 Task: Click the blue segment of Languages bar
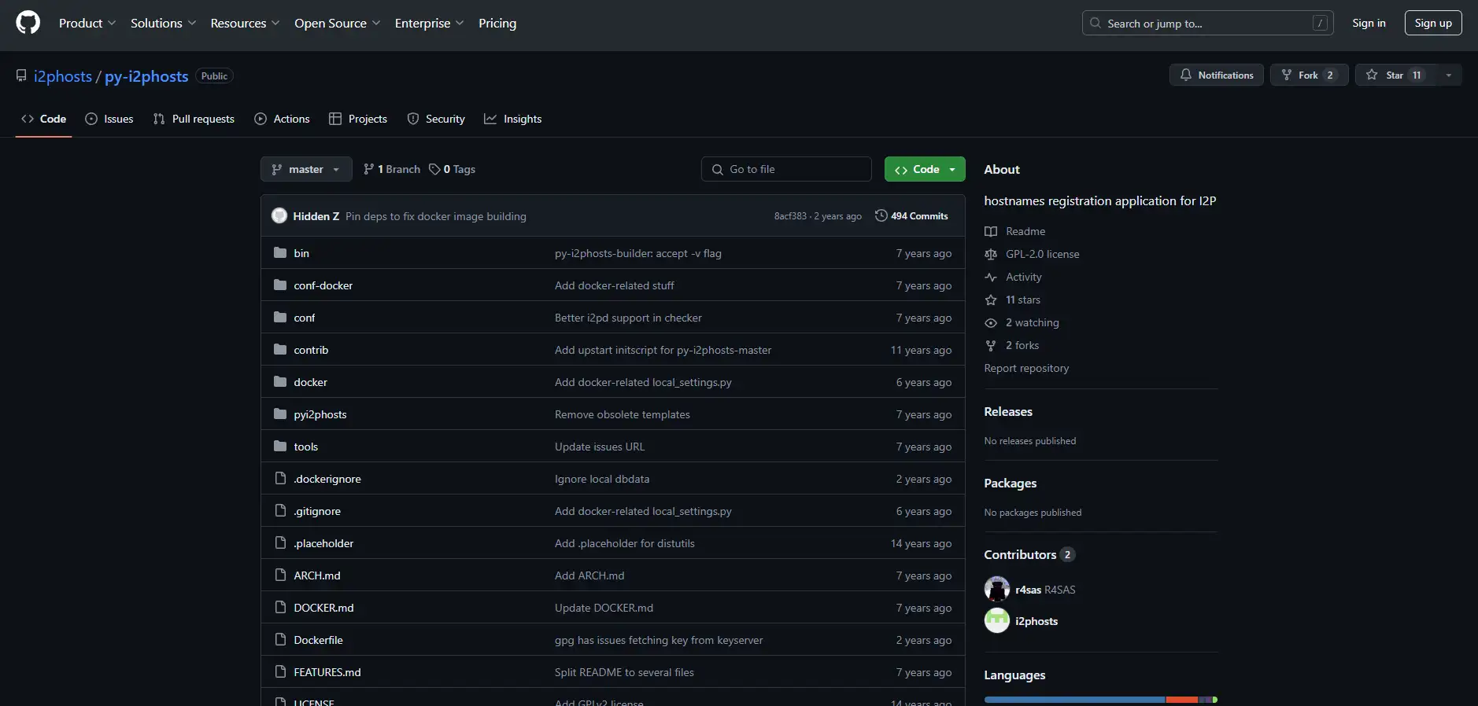pos(1074,700)
